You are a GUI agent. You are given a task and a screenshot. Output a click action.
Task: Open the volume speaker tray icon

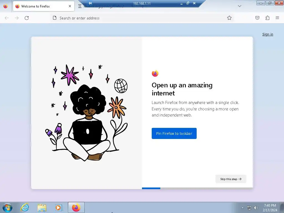click(x=256, y=208)
